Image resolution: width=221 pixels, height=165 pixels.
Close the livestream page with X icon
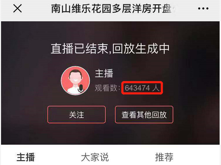tap(17, 8)
